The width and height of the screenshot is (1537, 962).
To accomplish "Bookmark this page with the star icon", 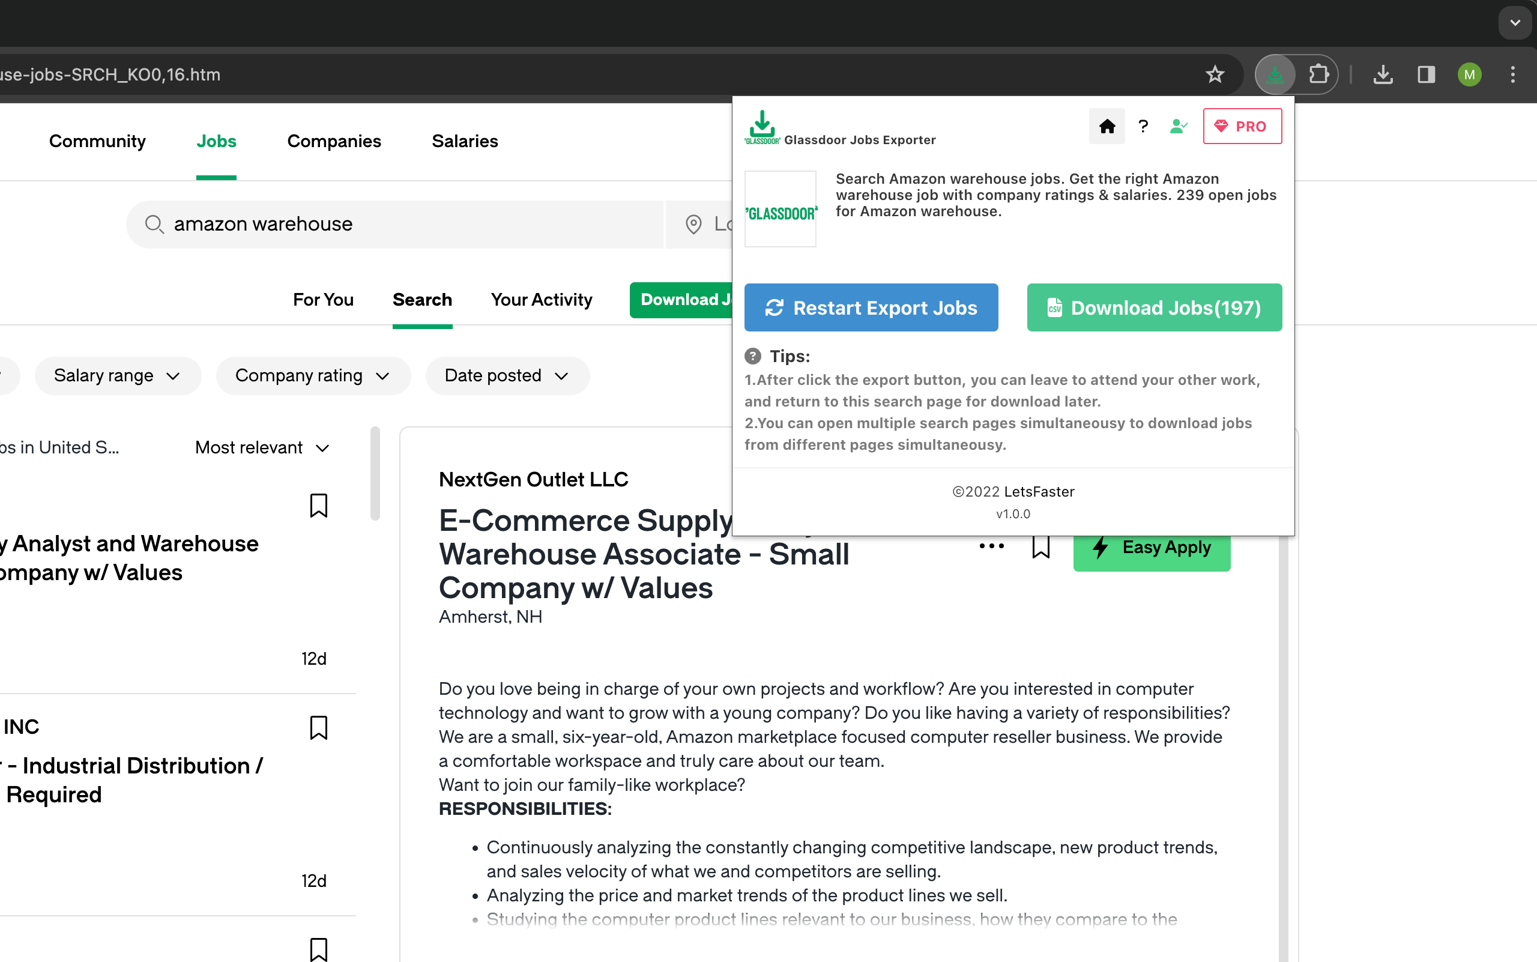I will [1215, 74].
